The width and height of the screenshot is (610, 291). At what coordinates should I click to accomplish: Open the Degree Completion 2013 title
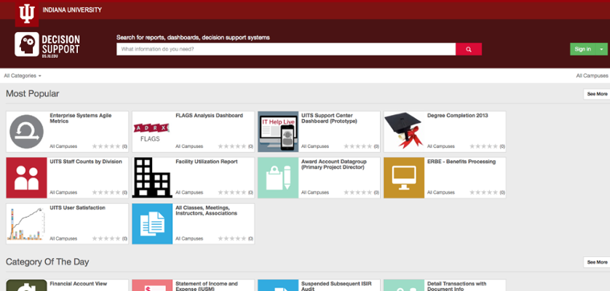(x=457, y=116)
